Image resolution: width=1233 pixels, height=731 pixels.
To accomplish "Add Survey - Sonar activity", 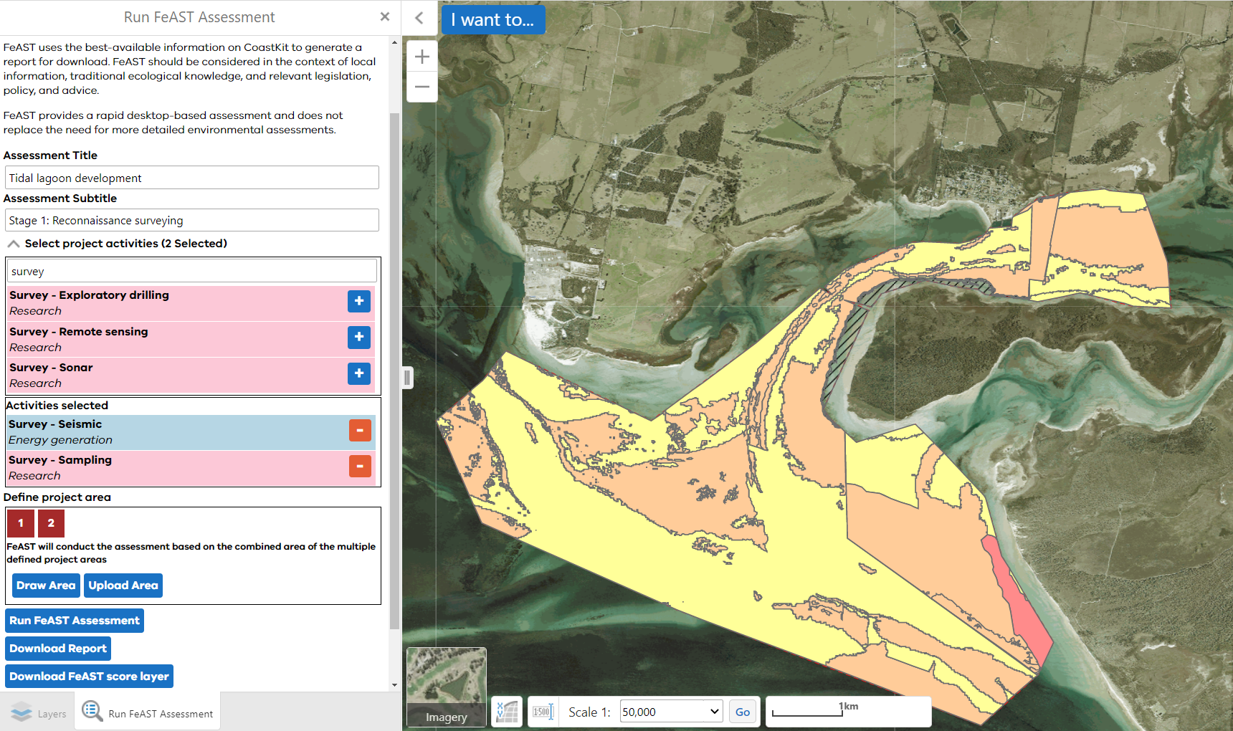I will [359, 373].
